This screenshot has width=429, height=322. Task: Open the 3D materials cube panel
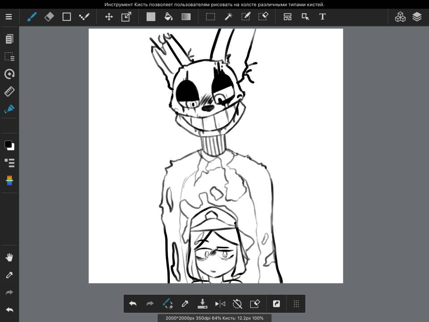pyautogui.click(x=400, y=17)
